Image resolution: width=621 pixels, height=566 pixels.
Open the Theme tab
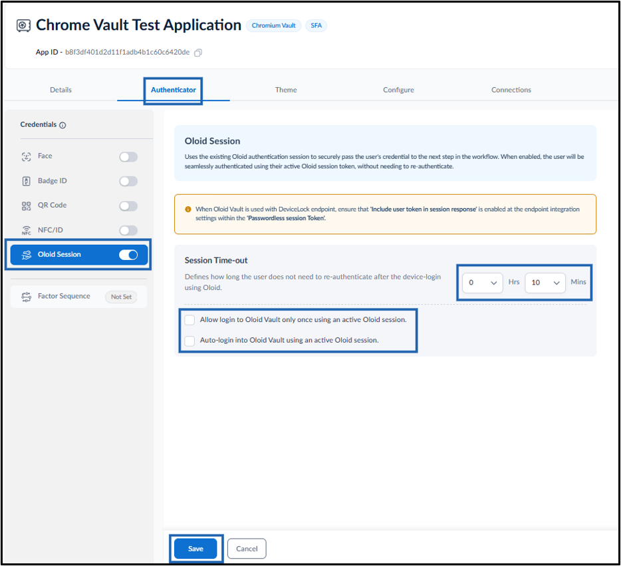coord(286,90)
